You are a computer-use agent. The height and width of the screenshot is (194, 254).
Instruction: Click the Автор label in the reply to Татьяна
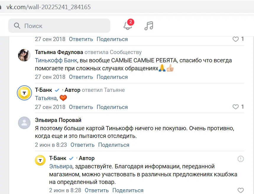(72, 90)
